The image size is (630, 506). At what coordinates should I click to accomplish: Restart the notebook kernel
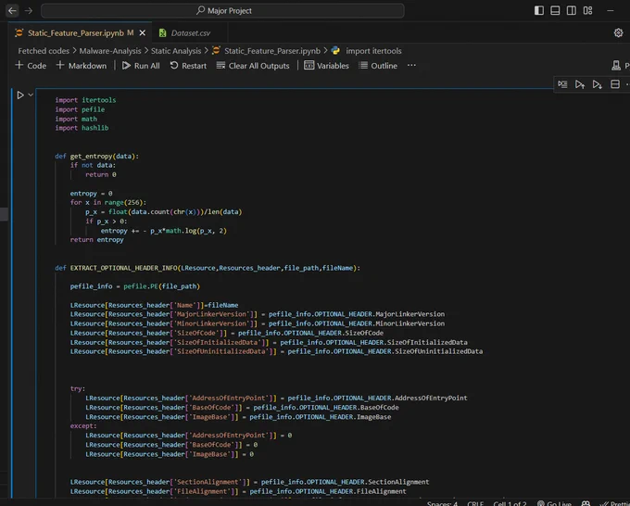click(188, 66)
